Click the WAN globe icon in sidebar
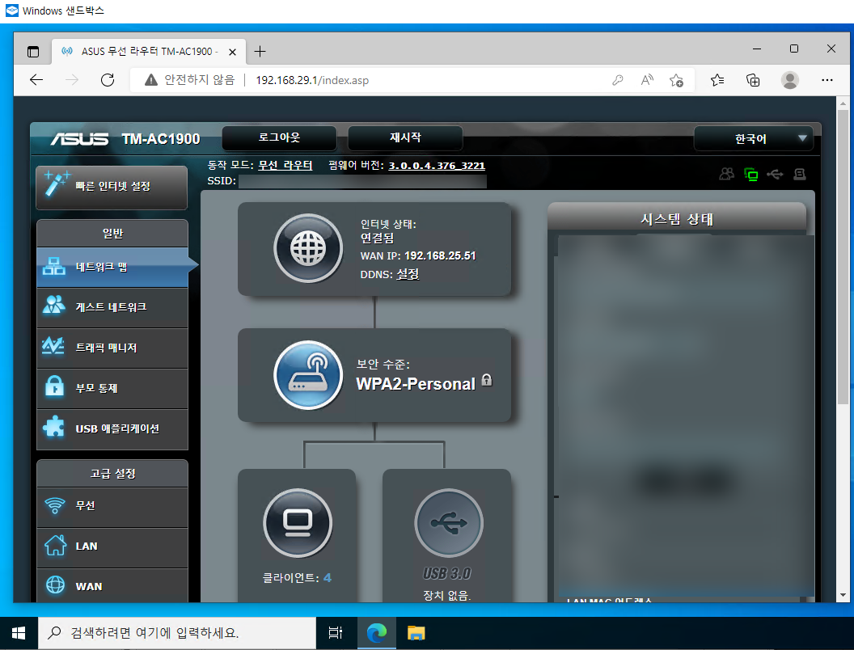854x650 pixels. [55, 586]
